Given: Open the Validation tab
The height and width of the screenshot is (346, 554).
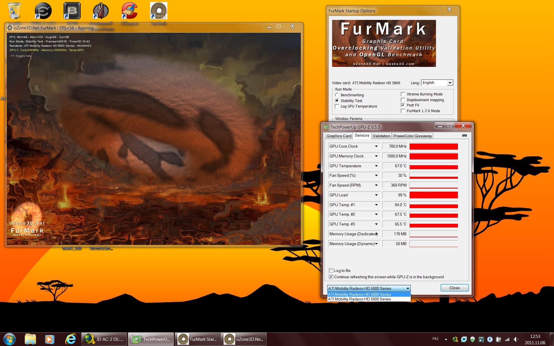Looking at the screenshot, I should click(x=381, y=136).
